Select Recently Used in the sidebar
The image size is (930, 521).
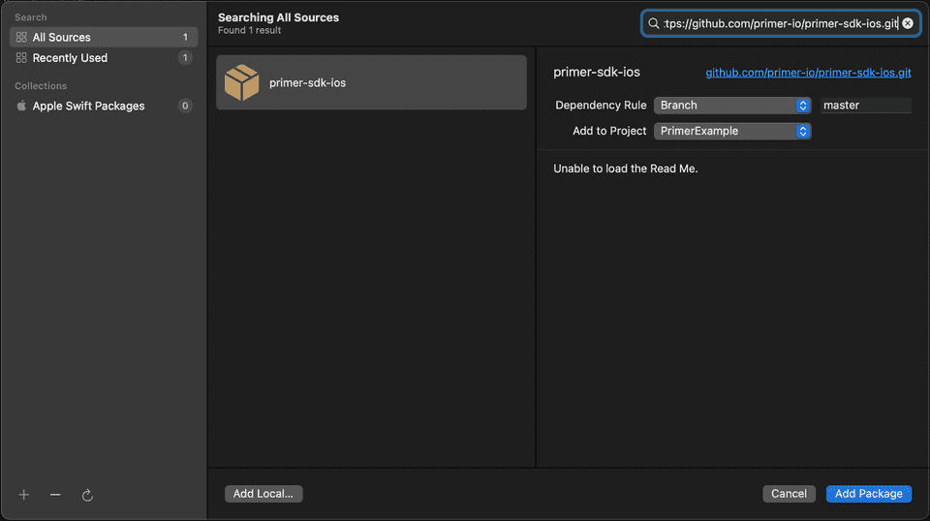click(104, 57)
